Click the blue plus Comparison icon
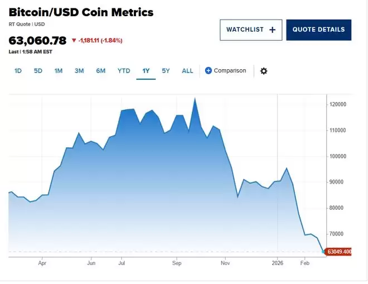This screenshot has height=284, width=368. click(209, 71)
